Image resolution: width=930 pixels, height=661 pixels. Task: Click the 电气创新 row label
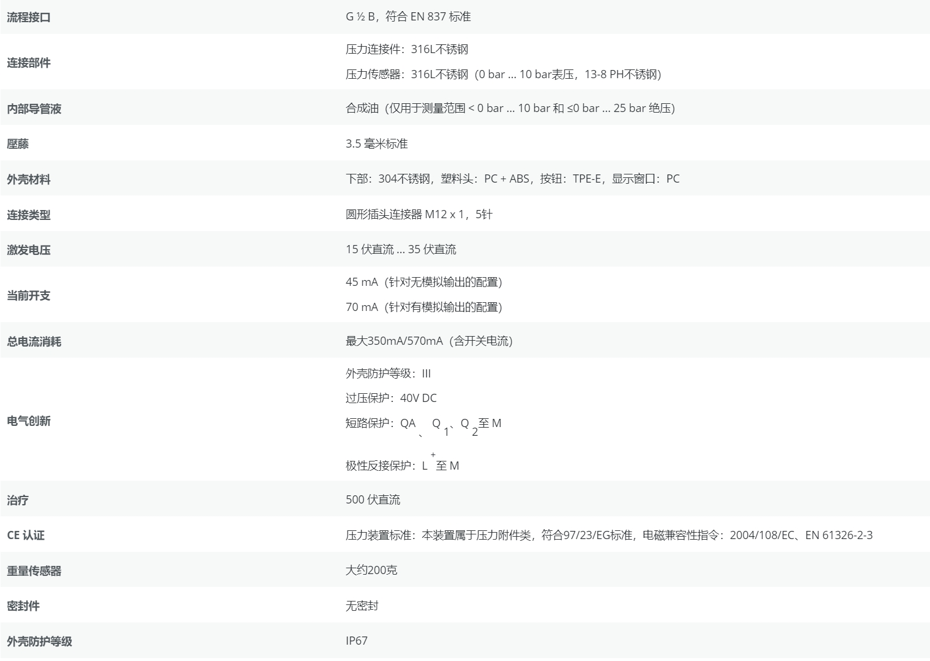pyautogui.click(x=29, y=421)
